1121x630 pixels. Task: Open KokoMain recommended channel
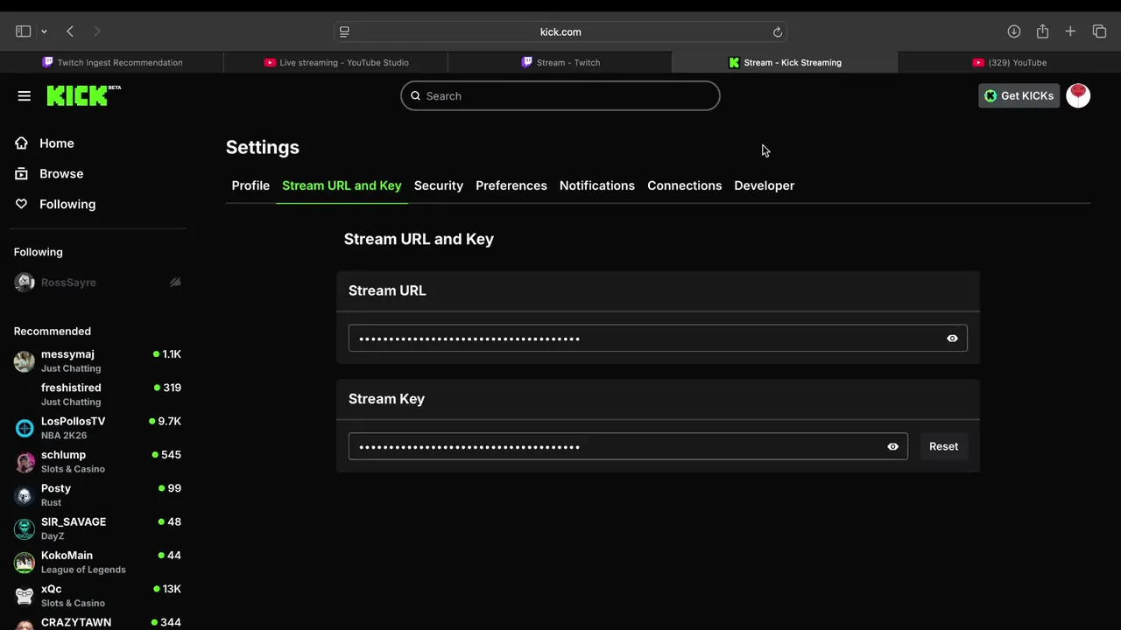tap(98, 562)
